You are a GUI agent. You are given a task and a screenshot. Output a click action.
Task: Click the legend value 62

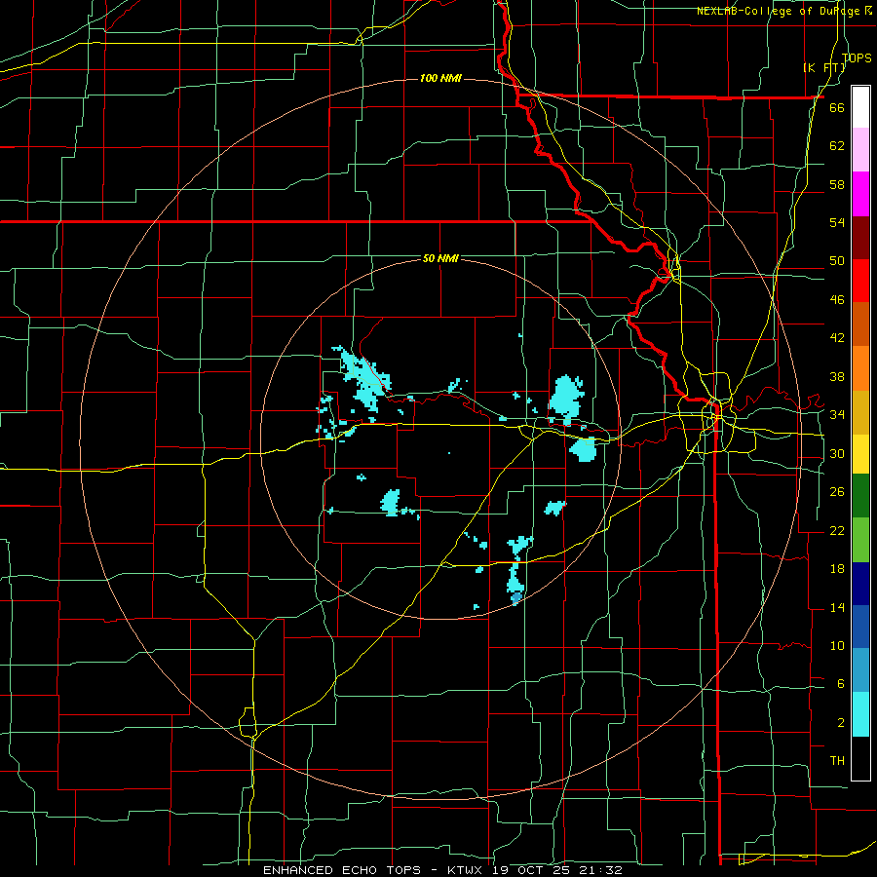tap(837, 146)
